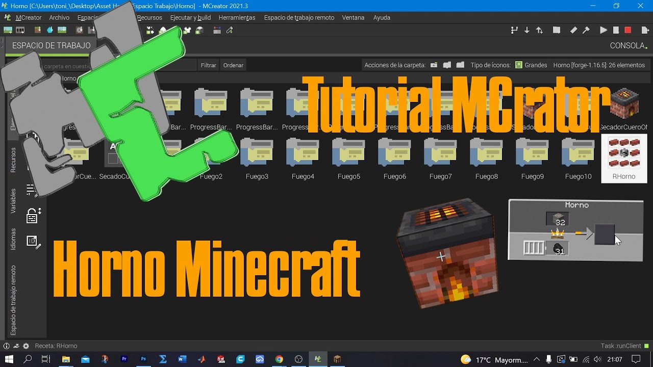The width and height of the screenshot is (653, 367).
Task: Click the animated texture filmstrip icon
Action: point(20,30)
